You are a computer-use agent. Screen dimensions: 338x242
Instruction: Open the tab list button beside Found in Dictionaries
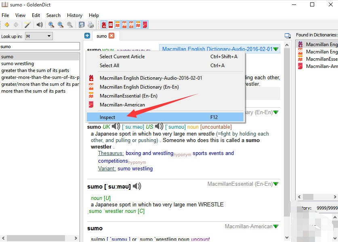click(x=288, y=36)
